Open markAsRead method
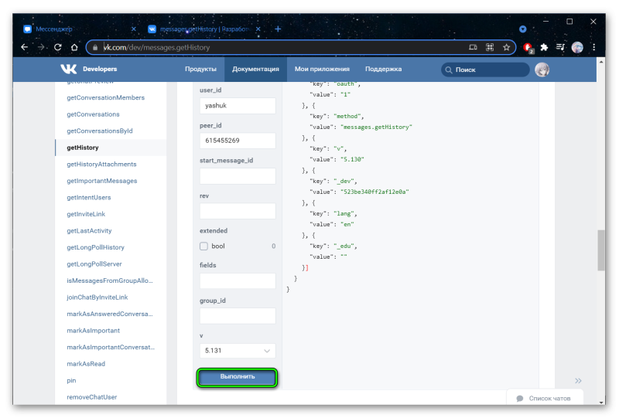The height and width of the screenshot is (418, 619). click(x=86, y=364)
